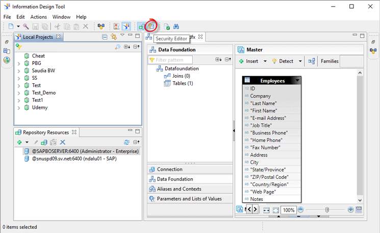The width and height of the screenshot is (380, 233).
Task: Open the Detect dropdown arrow
Action: point(299,61)
